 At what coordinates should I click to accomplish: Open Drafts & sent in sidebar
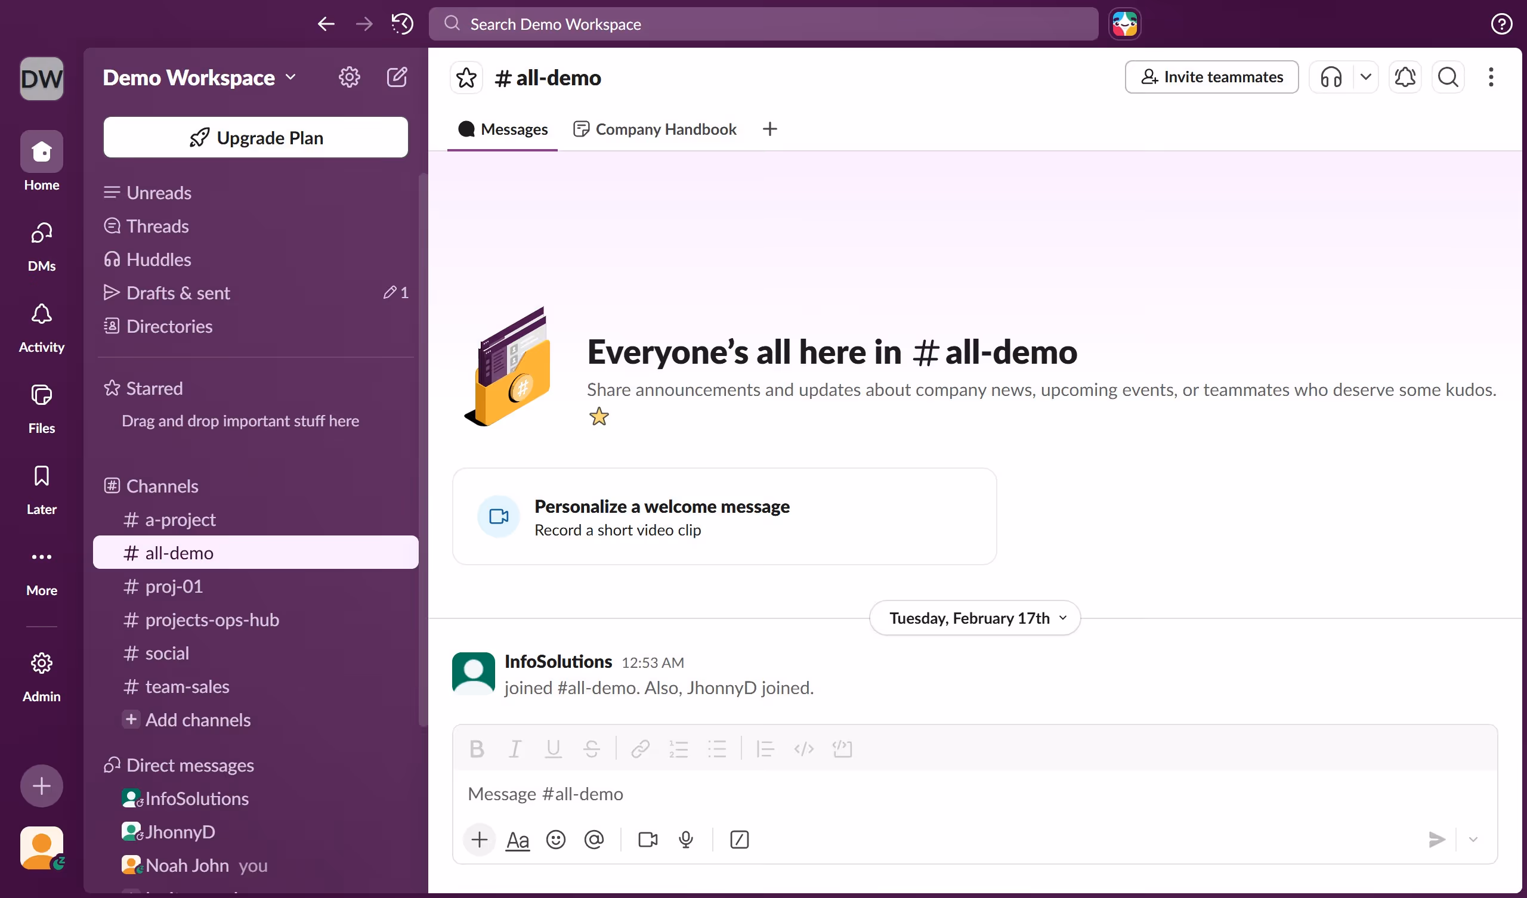click(255, 293)
